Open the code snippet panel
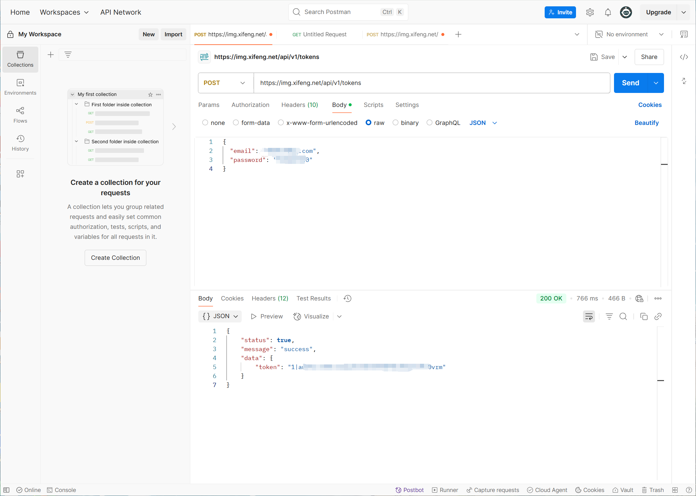 tap(684, 57)
